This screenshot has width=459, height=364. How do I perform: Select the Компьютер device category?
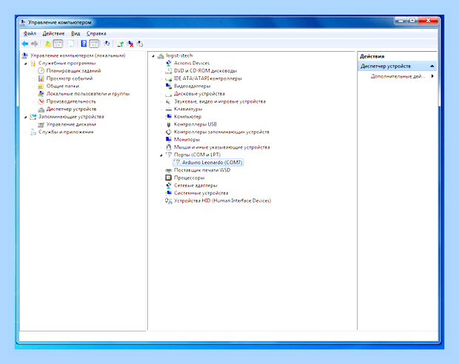point(187,116)
